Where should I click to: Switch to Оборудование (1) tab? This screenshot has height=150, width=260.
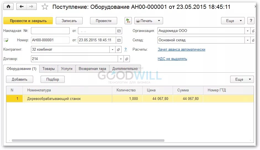(21, 69)
